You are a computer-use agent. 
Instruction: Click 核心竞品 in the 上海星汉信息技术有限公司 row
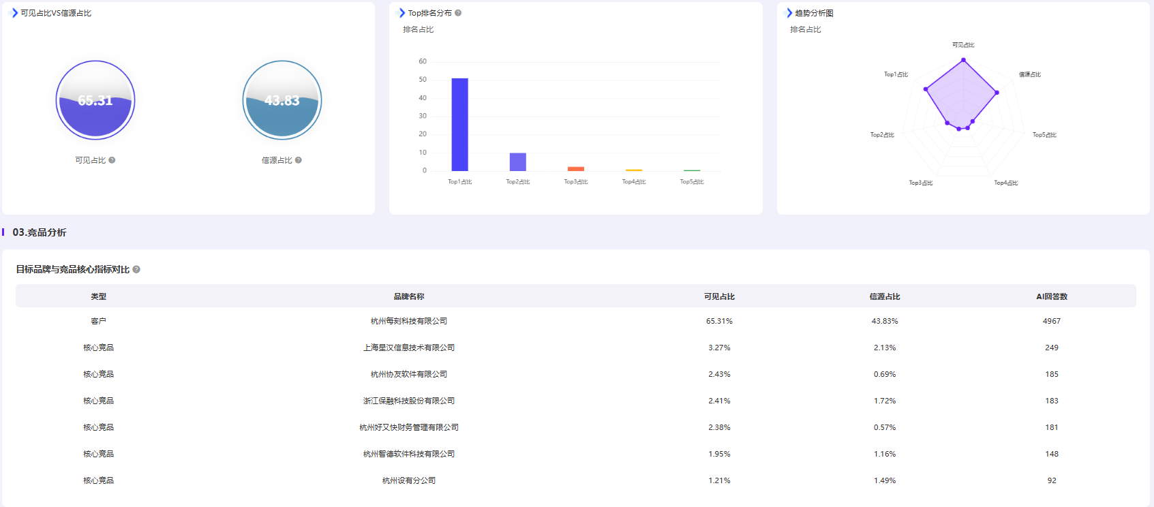tap(99, 348)
